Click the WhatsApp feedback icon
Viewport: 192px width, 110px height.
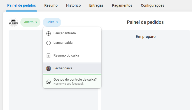click(x=48, y=82)
